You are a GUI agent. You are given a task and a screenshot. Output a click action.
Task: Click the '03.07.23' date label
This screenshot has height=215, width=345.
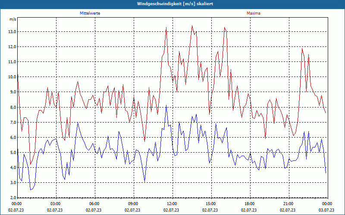click(x=326, y=210)
